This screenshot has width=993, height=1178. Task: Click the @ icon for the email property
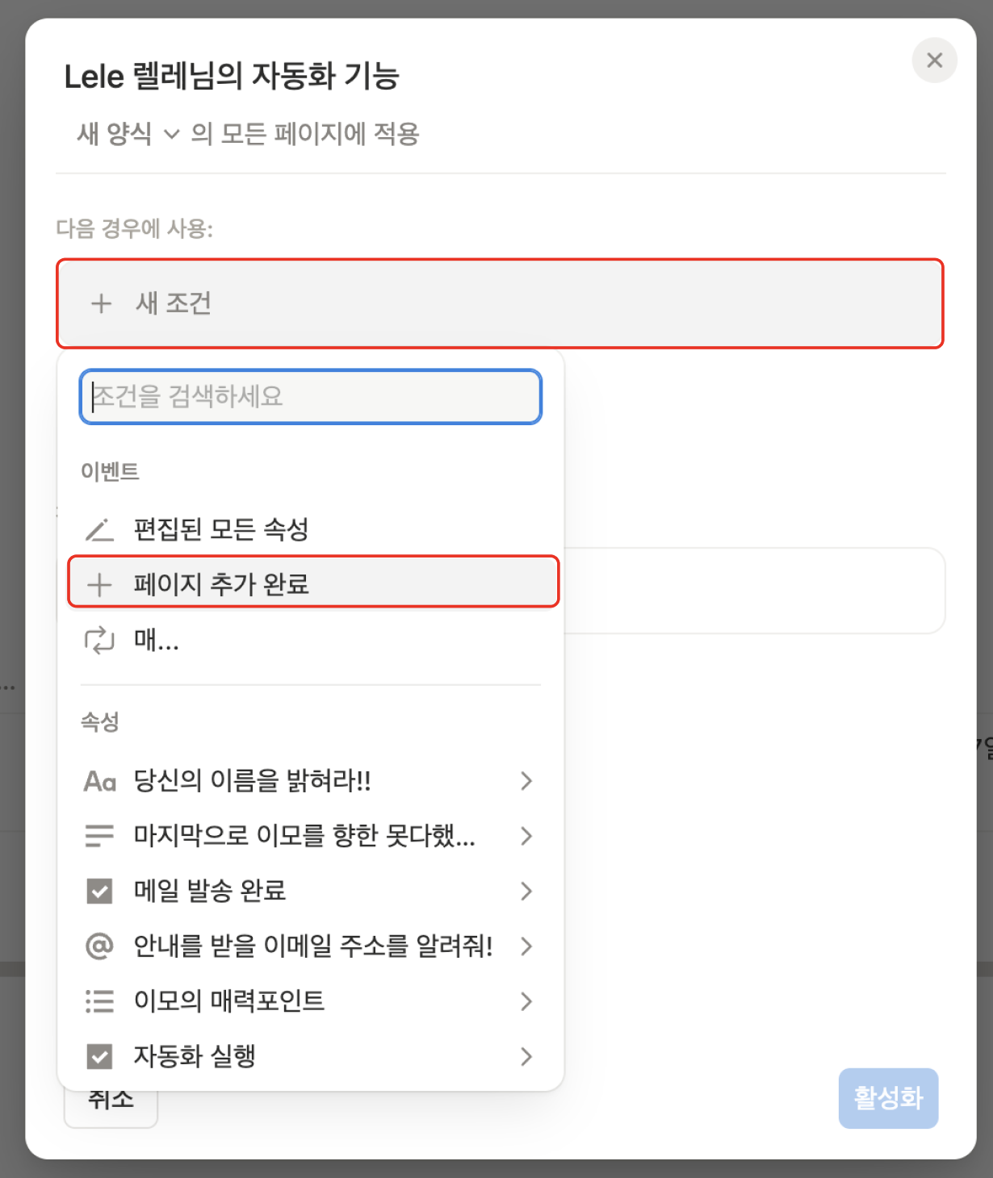click(98, 946)
